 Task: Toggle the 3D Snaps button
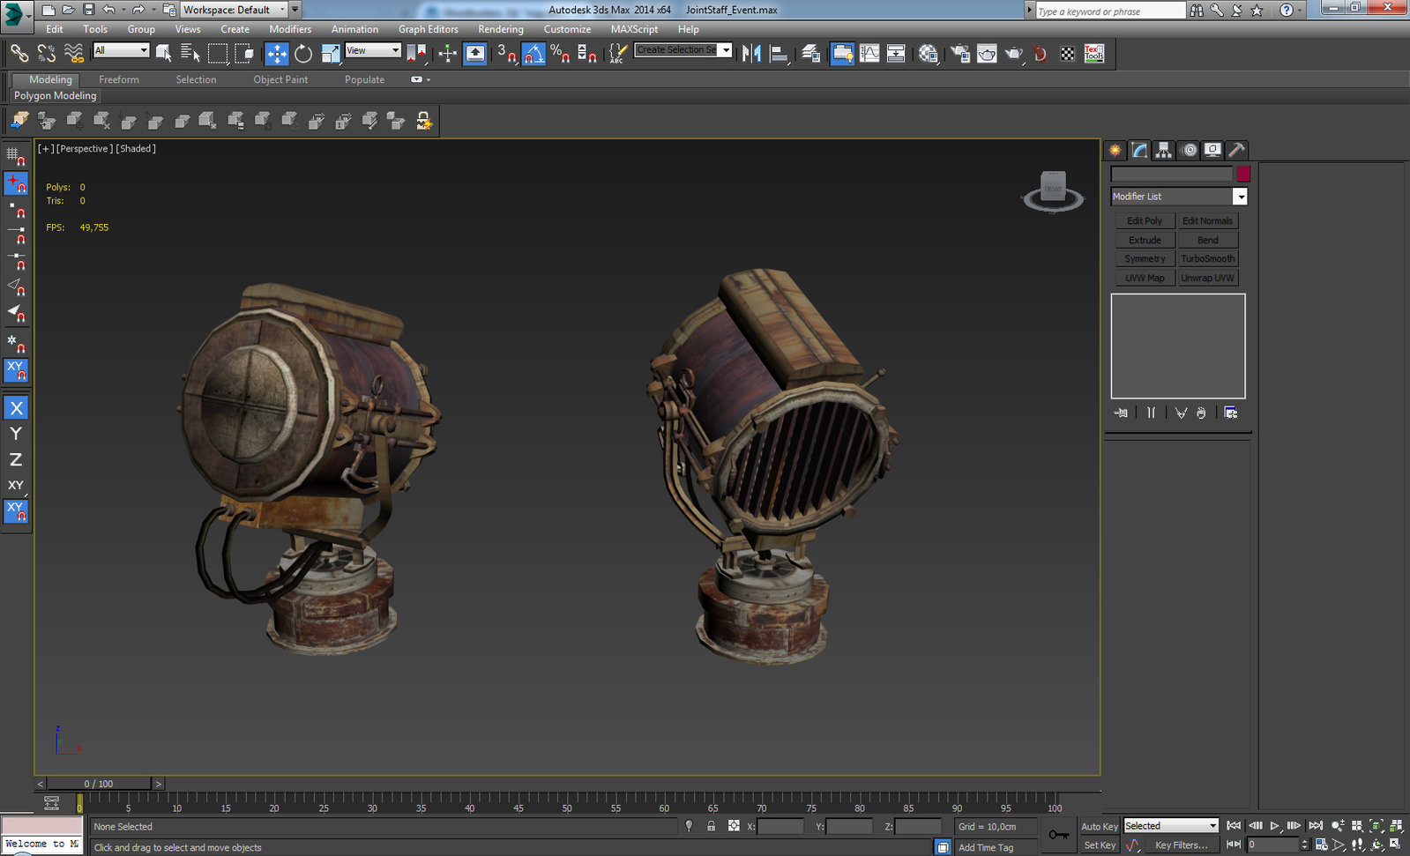[x=506, y=54]
